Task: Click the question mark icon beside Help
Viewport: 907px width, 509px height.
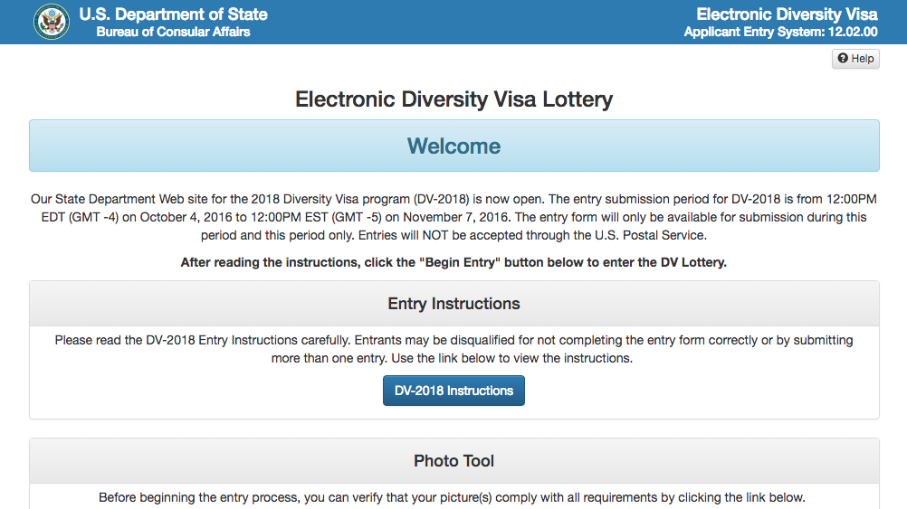Action: point(843,59)
